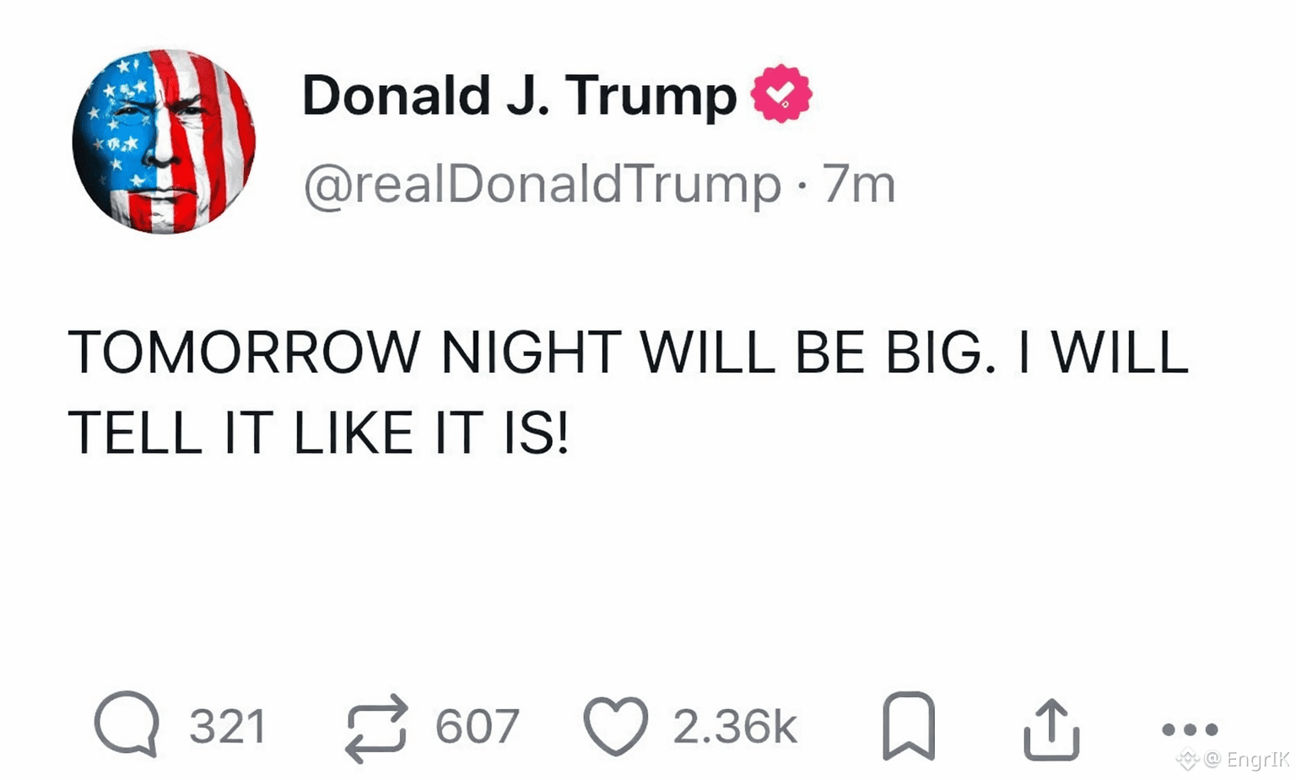
Task: Click the word NIGHT in the post
Action: [532, 352]
